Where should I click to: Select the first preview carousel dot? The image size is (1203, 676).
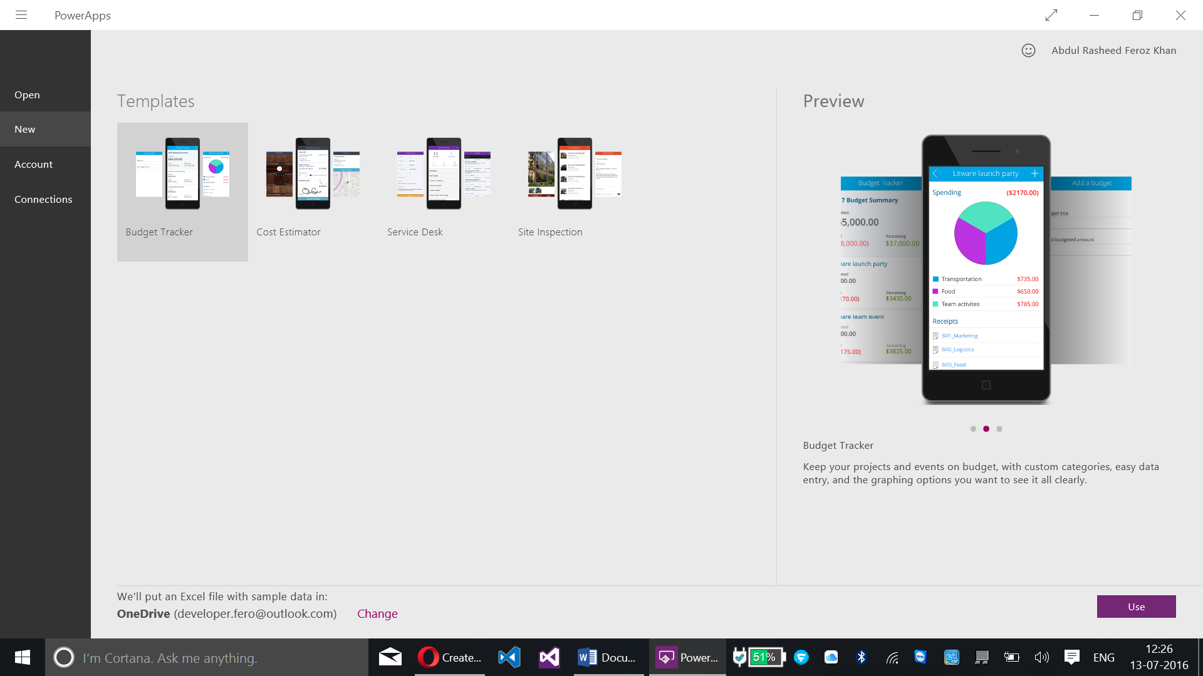(x=973, y=429)
